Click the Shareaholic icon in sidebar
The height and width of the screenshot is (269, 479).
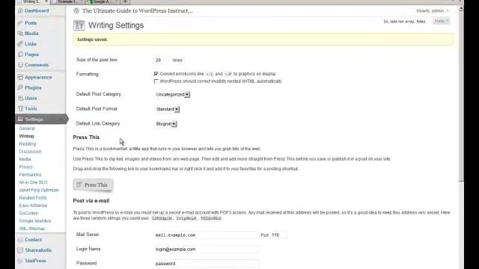(20, 250)
